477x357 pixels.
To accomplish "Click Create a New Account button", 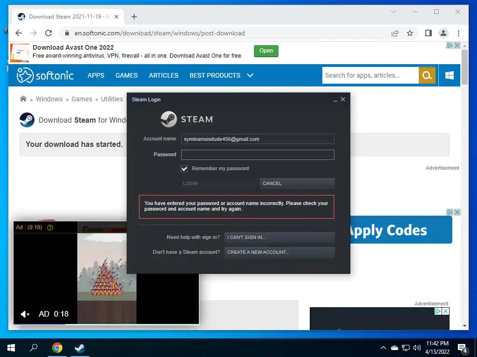I will pos(279,252).
